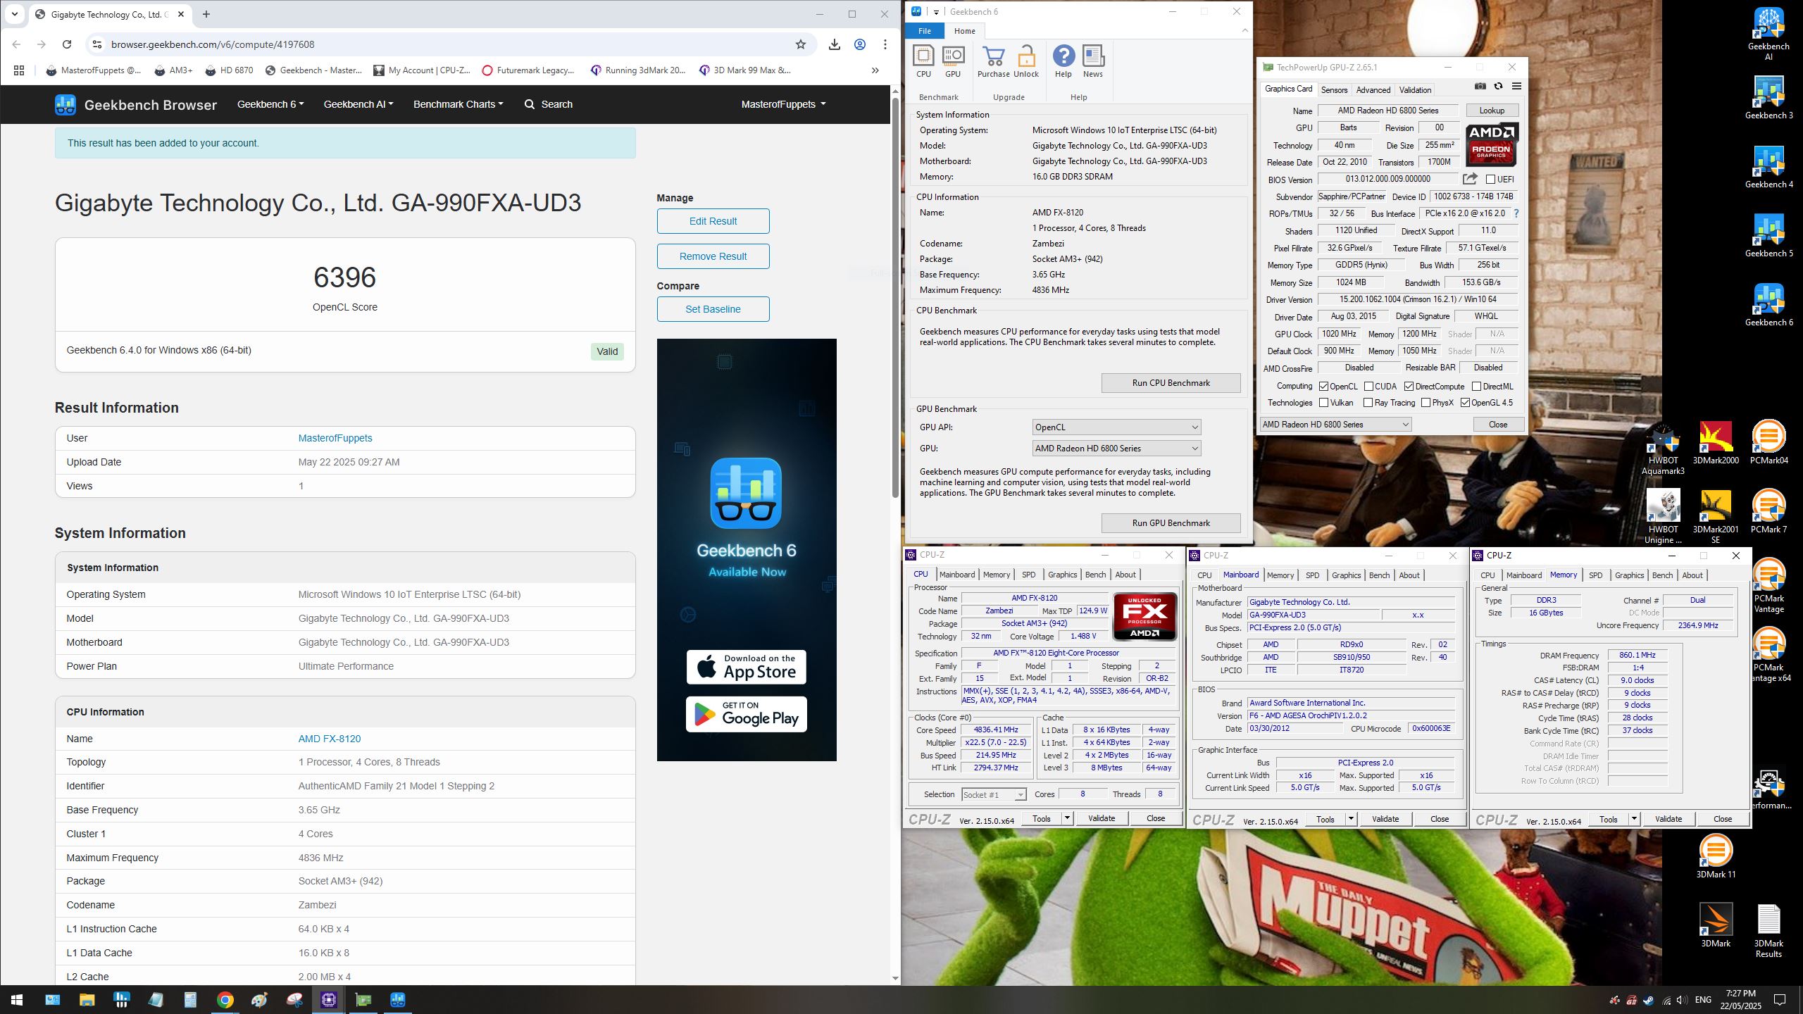Click the volume icon in the system tray

point(1681,1000)
